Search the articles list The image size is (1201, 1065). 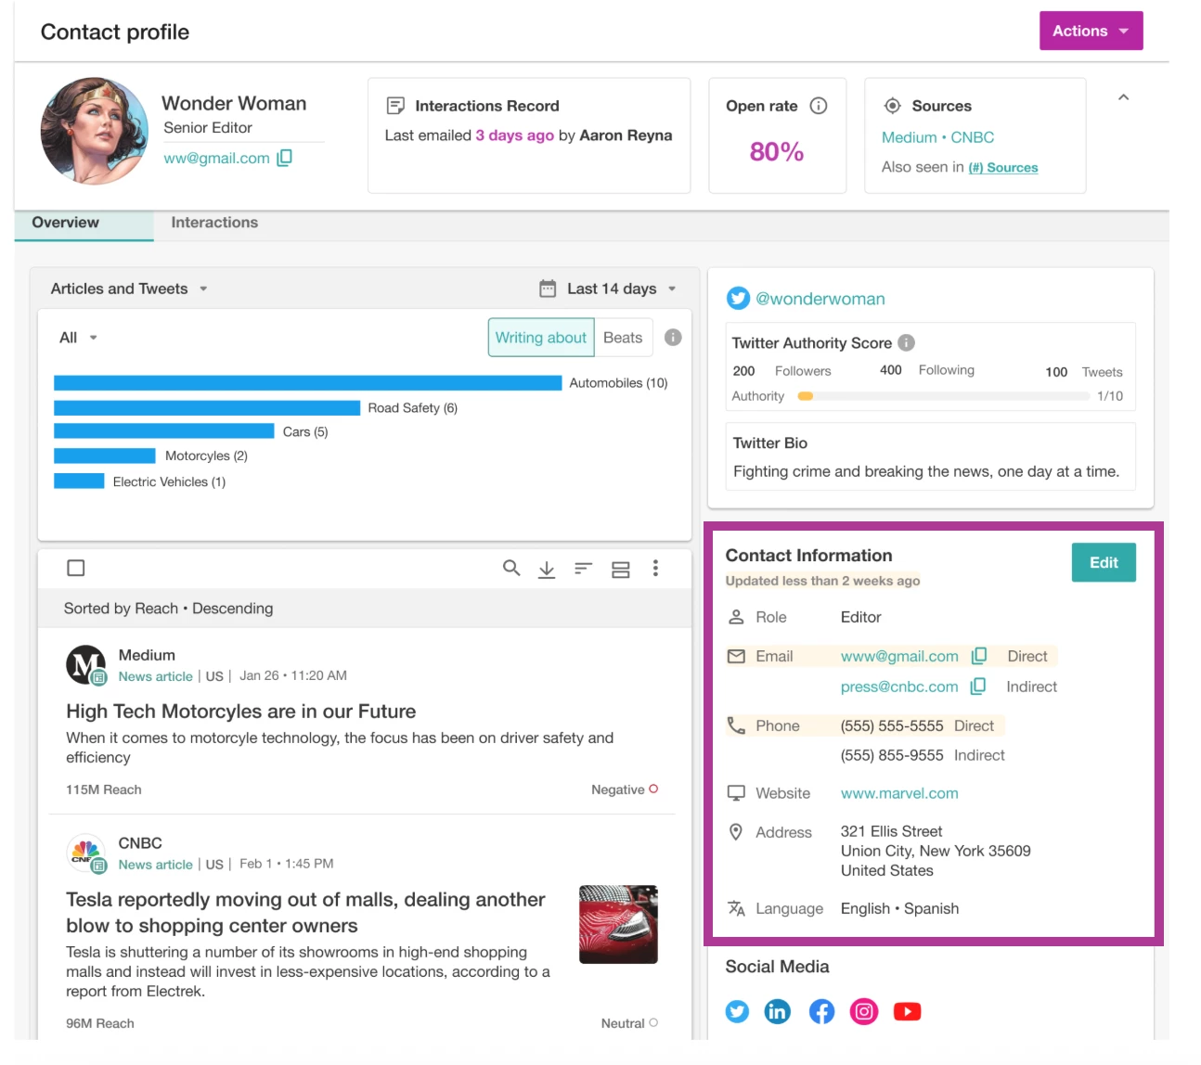click(511, 568)
